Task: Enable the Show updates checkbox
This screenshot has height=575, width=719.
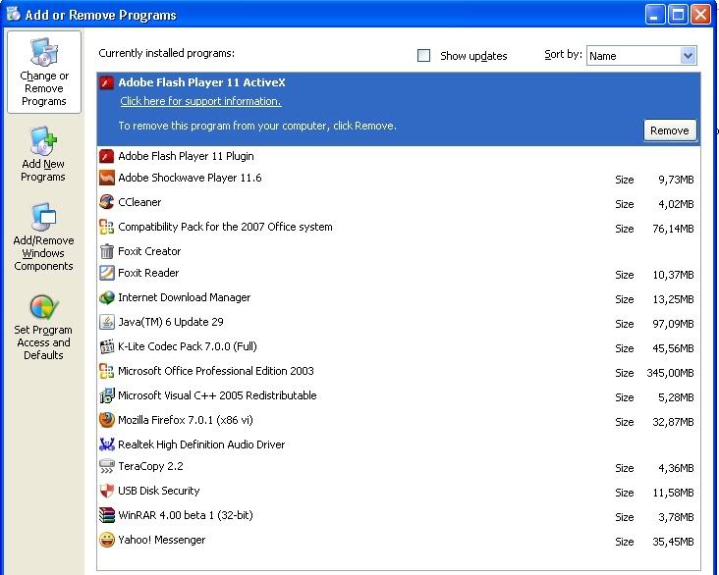Action: pos(424,56)
